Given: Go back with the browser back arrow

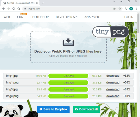Looking at the screenshot, I should [x=3, y=9].
